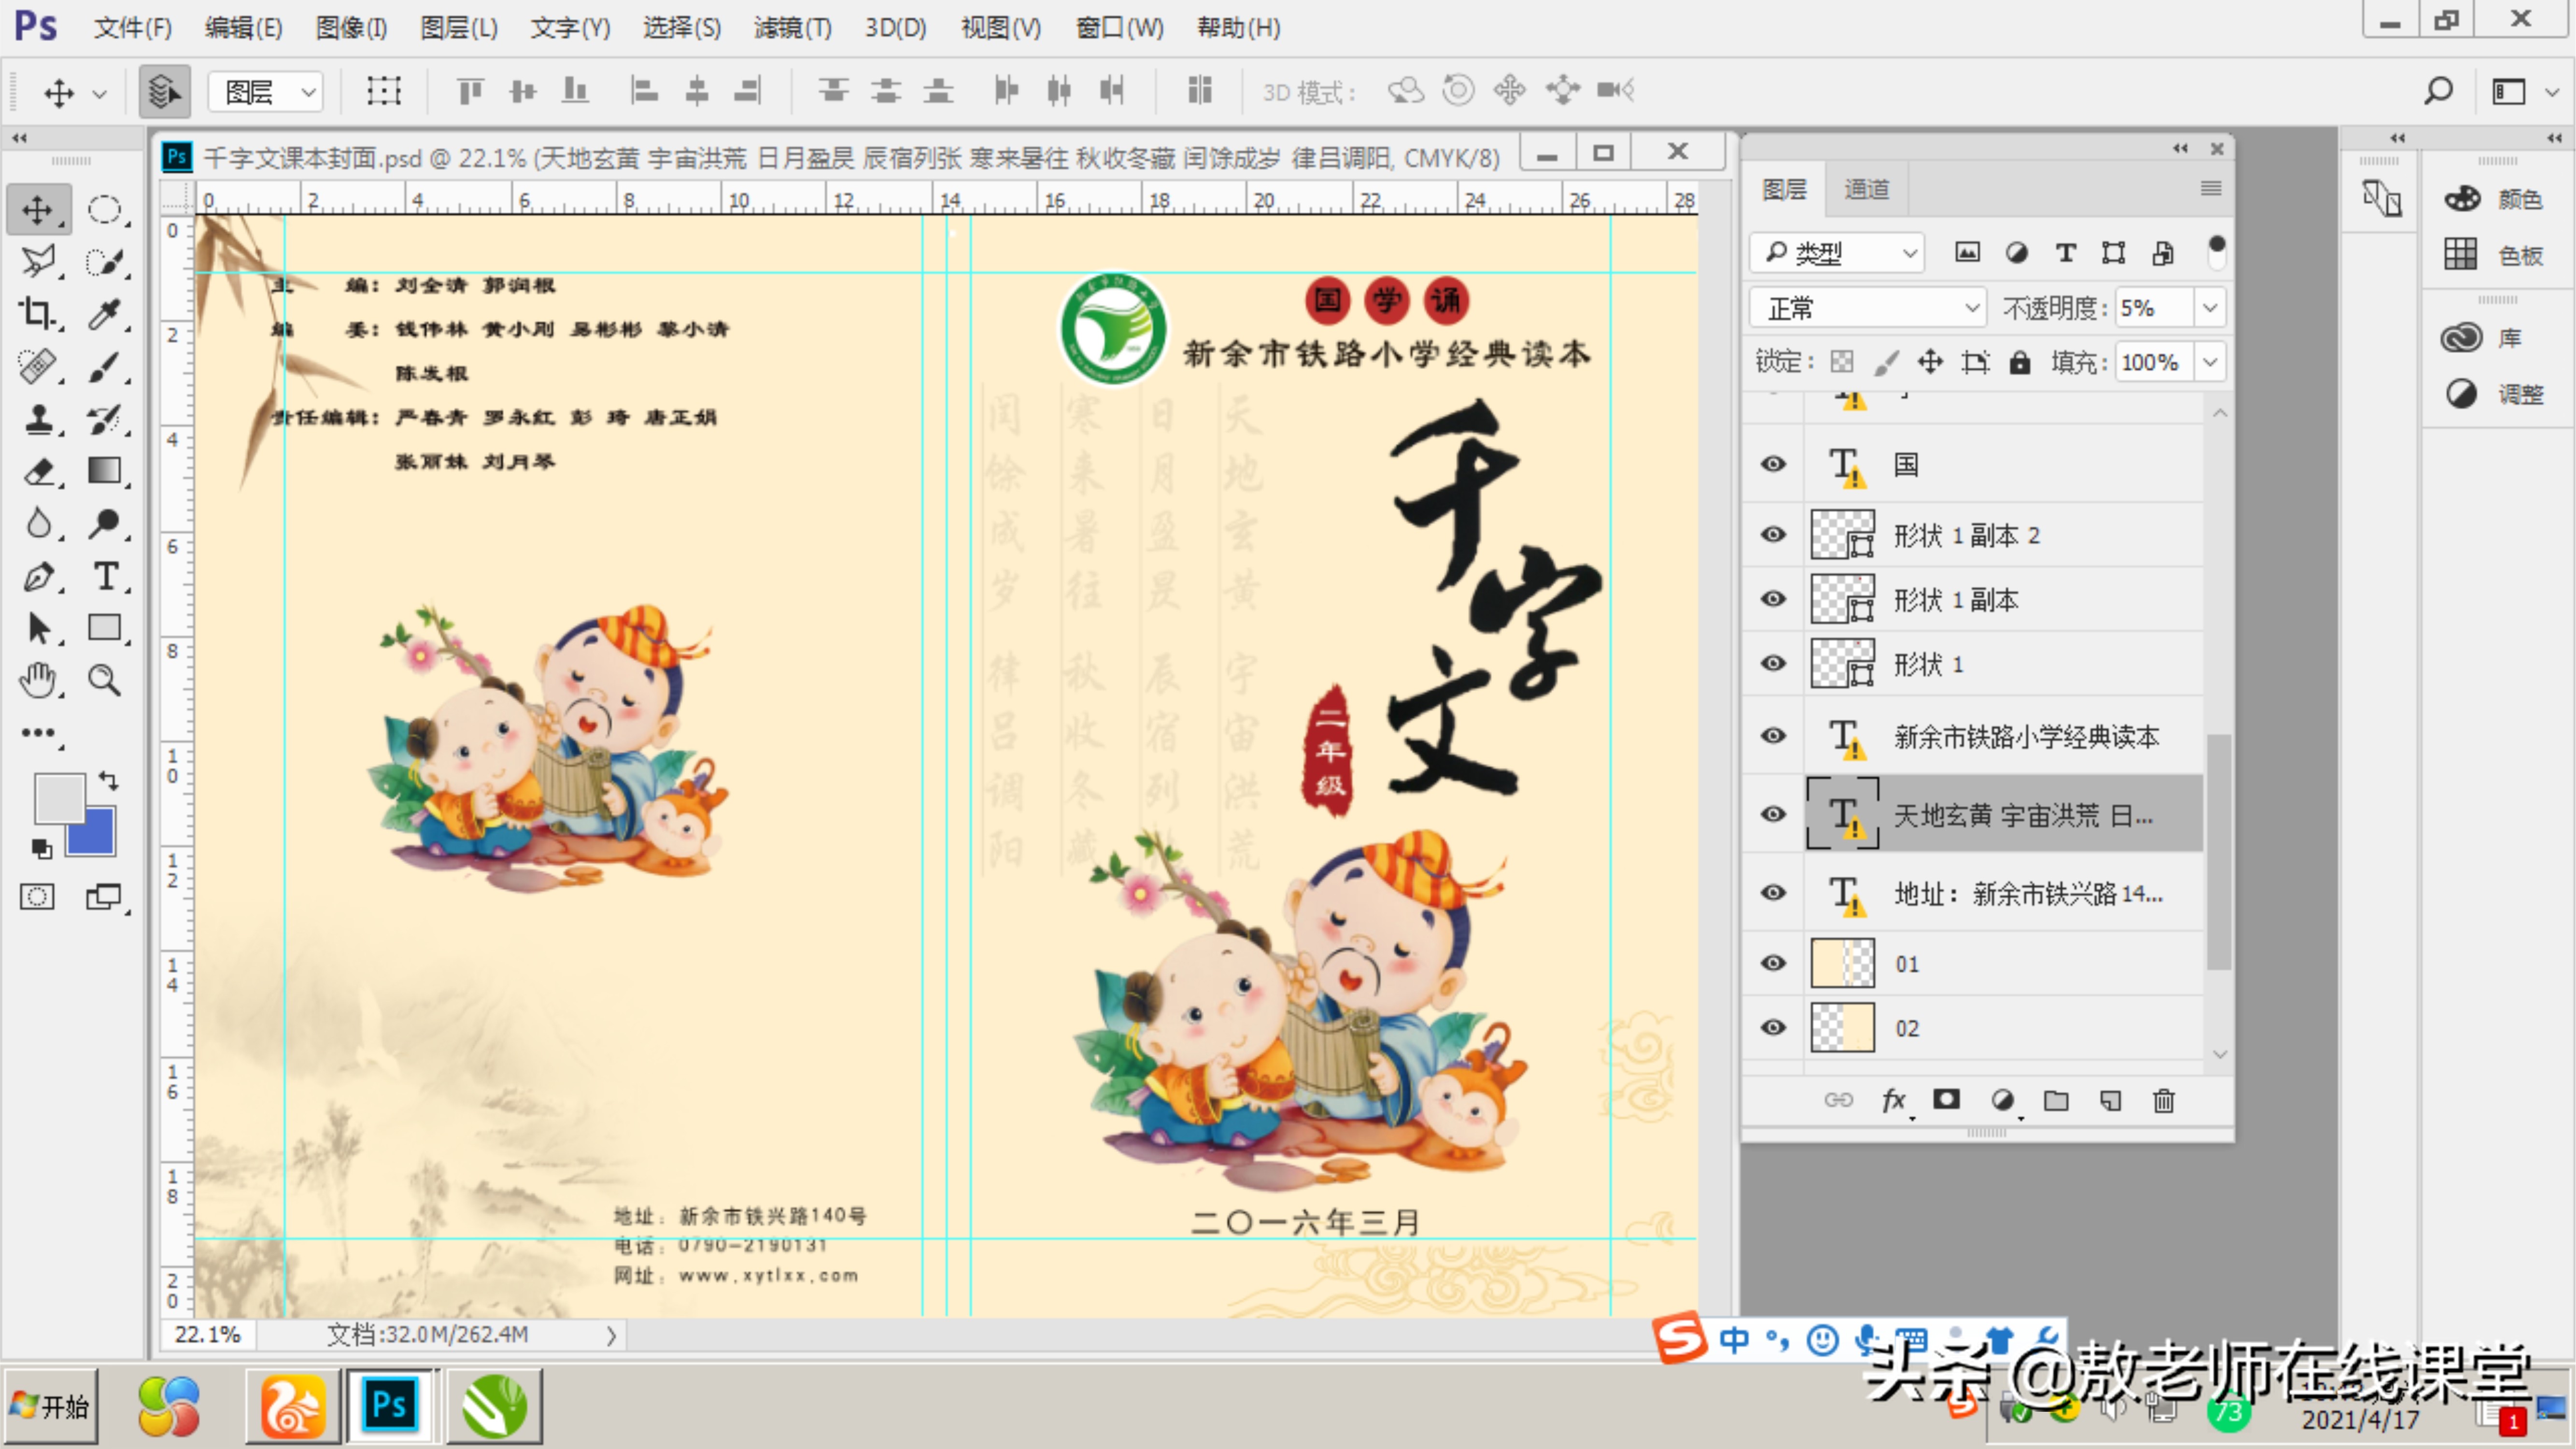Hide the 02 layer
The height and width of the screenshot is (1449, 2576).
click(x=1773, y=1027)
